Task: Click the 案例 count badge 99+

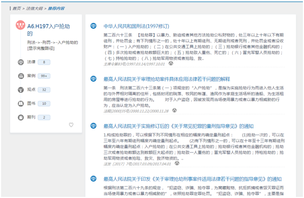Action: pyautogui.click(x=44, y=76)
